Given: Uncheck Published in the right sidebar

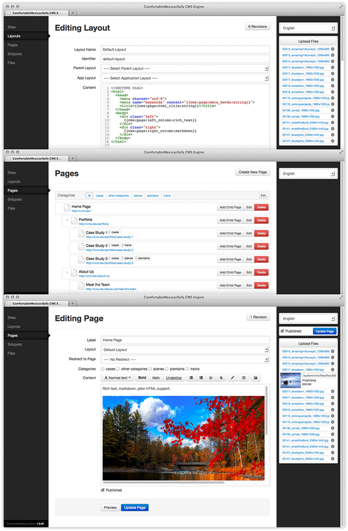Looking at the screenshot, I should [x=282, y=331].
